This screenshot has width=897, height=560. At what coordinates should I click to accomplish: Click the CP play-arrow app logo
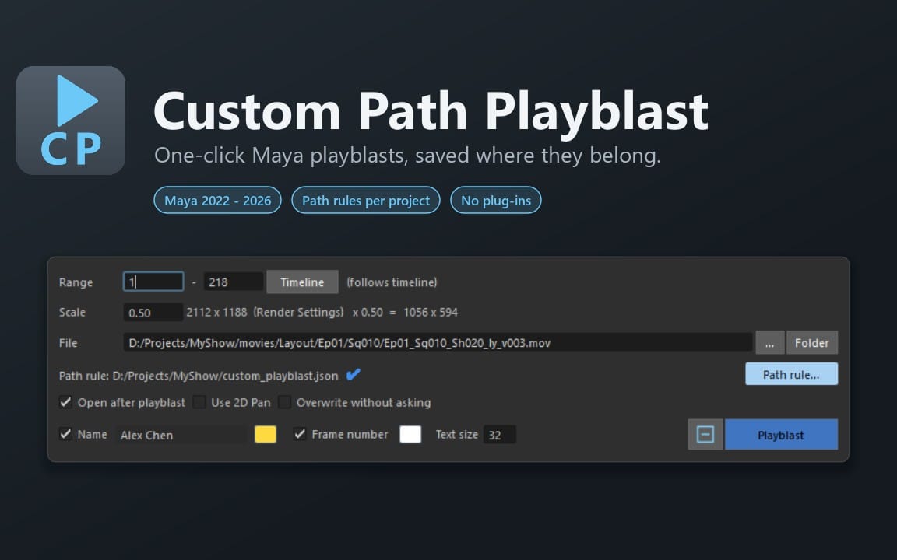(71, 121)
